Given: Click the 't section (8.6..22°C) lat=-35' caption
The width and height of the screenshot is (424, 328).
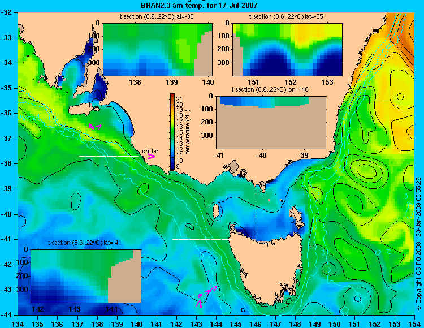Looking at the screenshot, I should 286,17.
